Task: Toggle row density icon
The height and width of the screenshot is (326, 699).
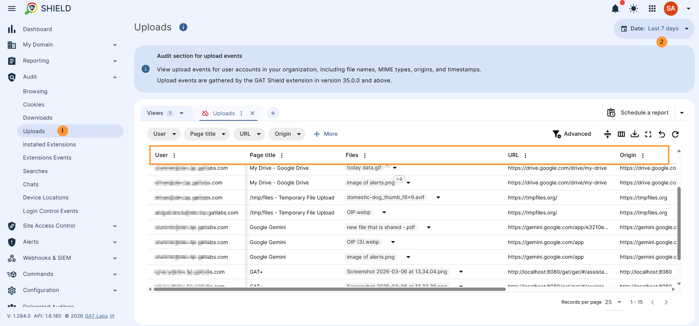Action: coord(608,134)
